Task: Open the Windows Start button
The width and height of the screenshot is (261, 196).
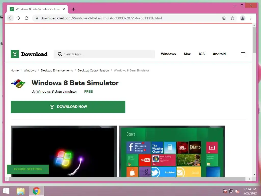Action: (x=6, y=191)
